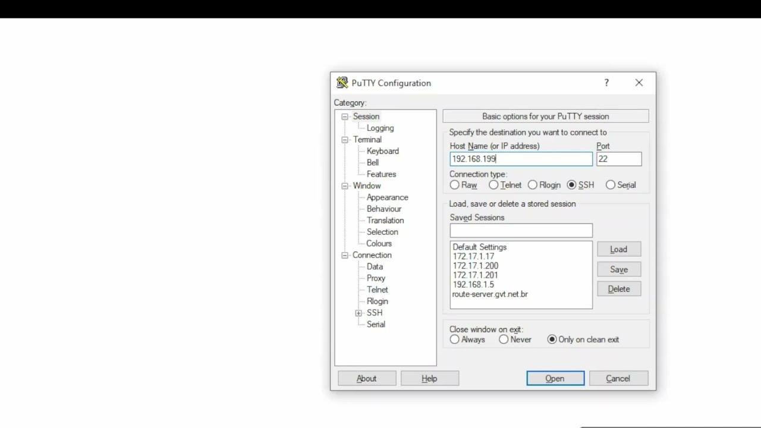Open the Appearance category
Viewport: 761px width, 428px height.
tap(387, 197)
